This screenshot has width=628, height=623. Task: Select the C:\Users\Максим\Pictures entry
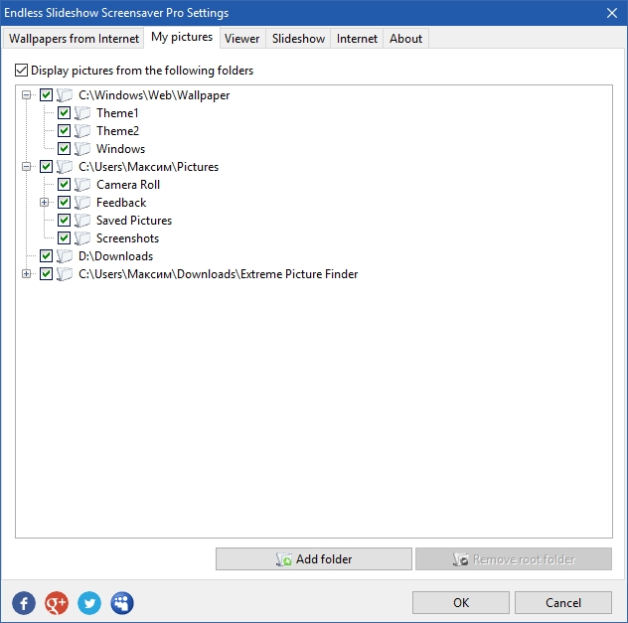(149, 167)
